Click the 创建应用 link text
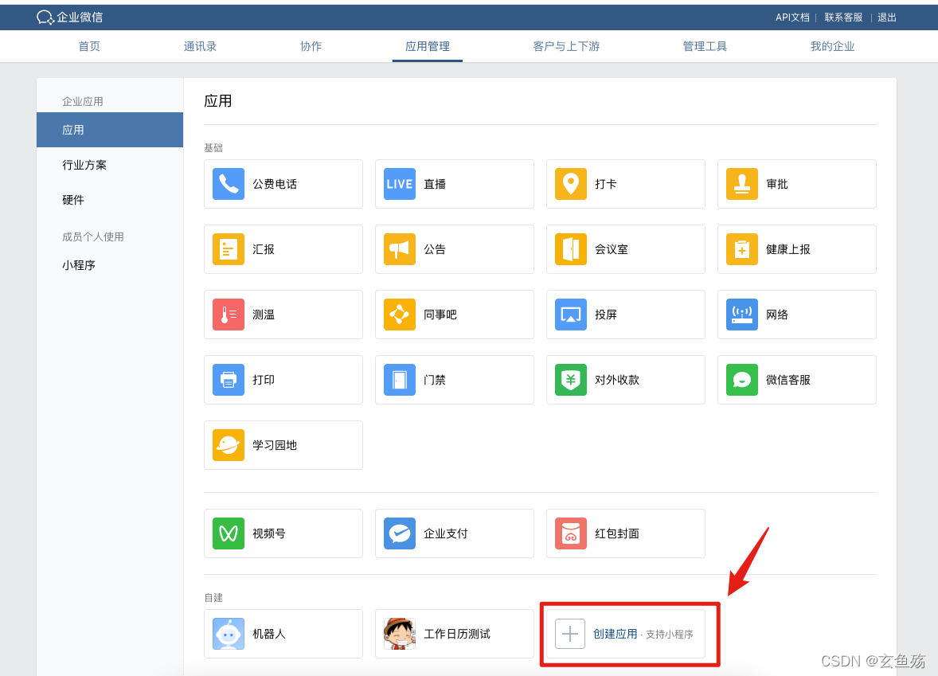Image resolution: width=938 pixels, height=676 pixels. tap(615, 634)
